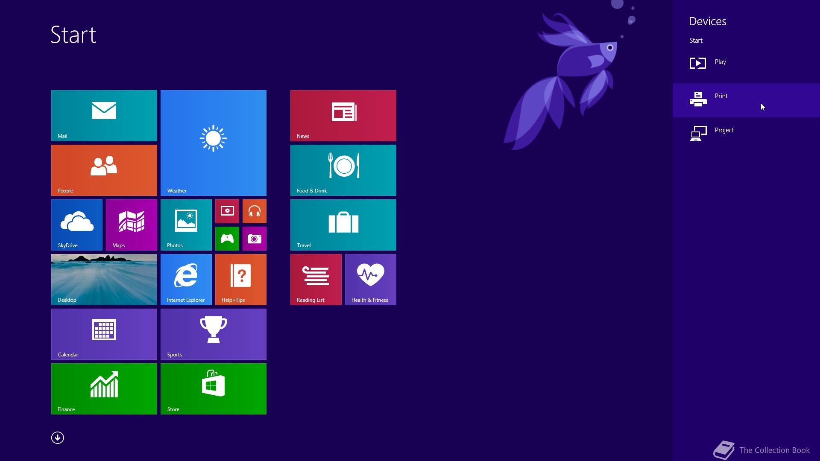This screenshot has width=820, height=461.
Task: Launch Internet Explorer tile
Action: point(186,280)
